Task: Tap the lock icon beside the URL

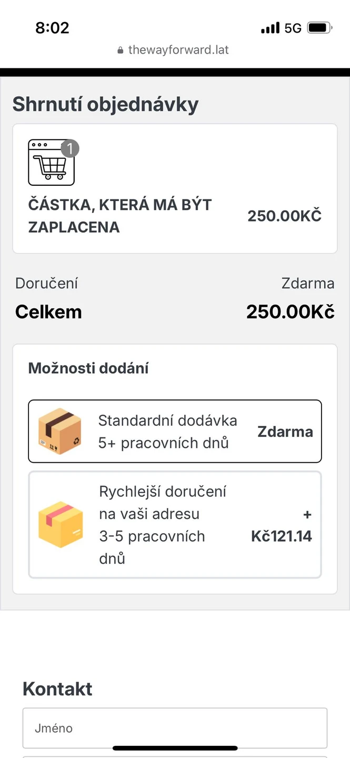Action: pos(121,51)
